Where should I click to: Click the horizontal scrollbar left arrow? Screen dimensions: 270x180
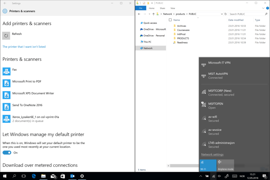(x=168, y=166)
